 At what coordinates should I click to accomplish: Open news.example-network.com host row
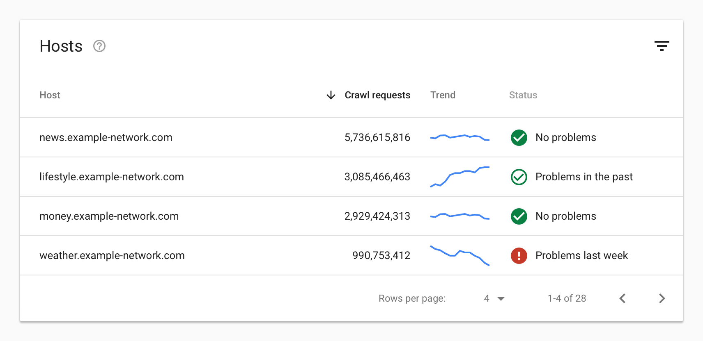coord(106,138)
